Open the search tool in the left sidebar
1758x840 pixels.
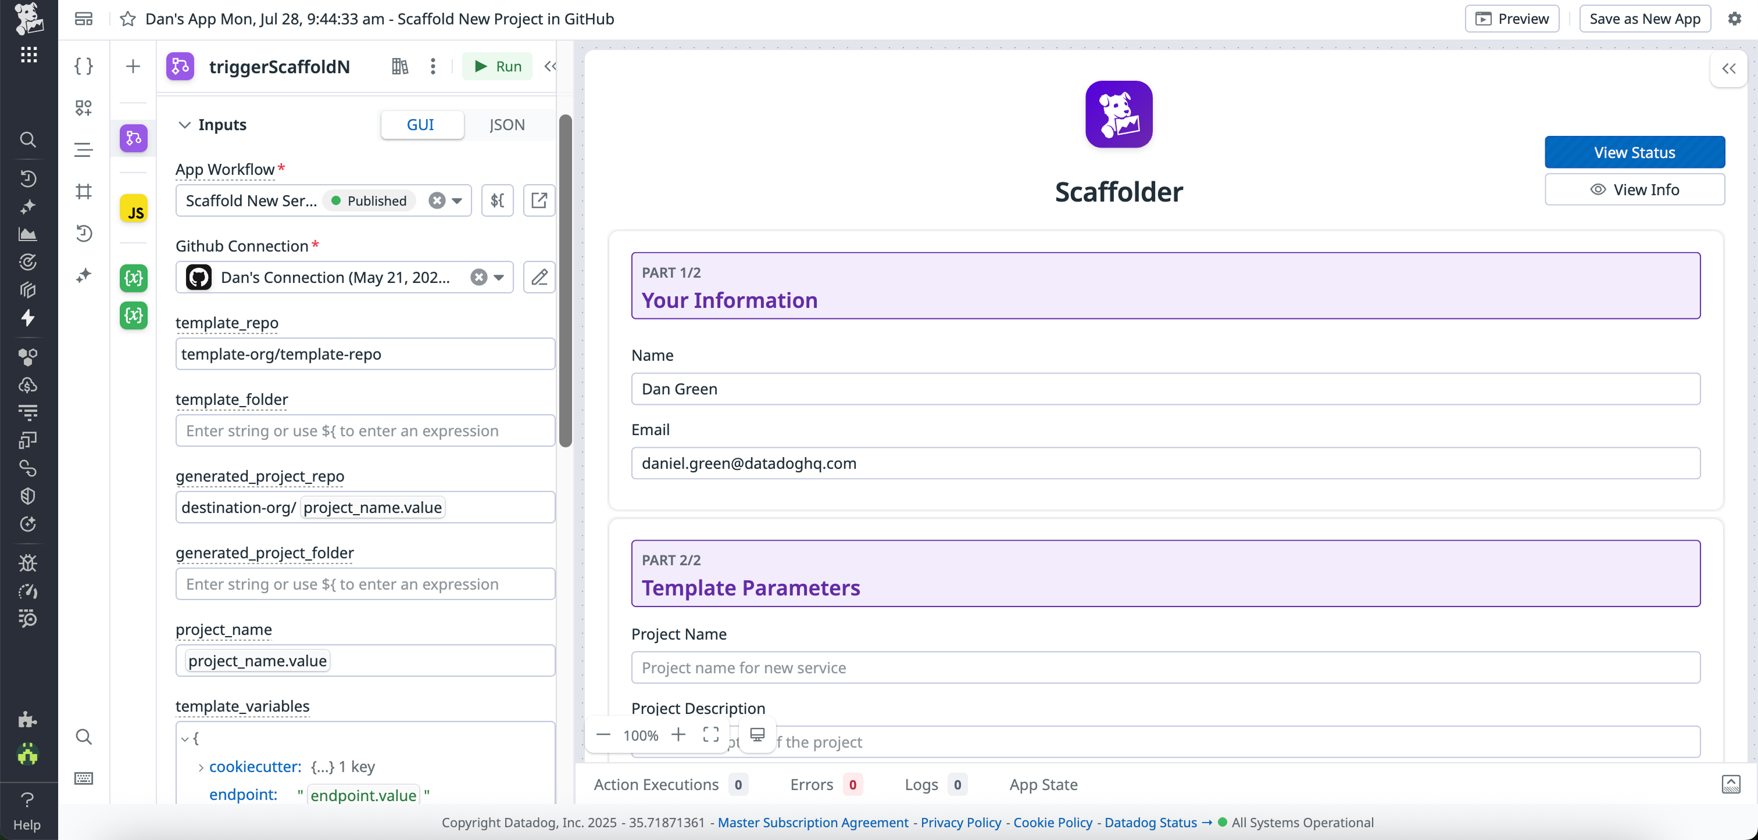click(28, 140)
